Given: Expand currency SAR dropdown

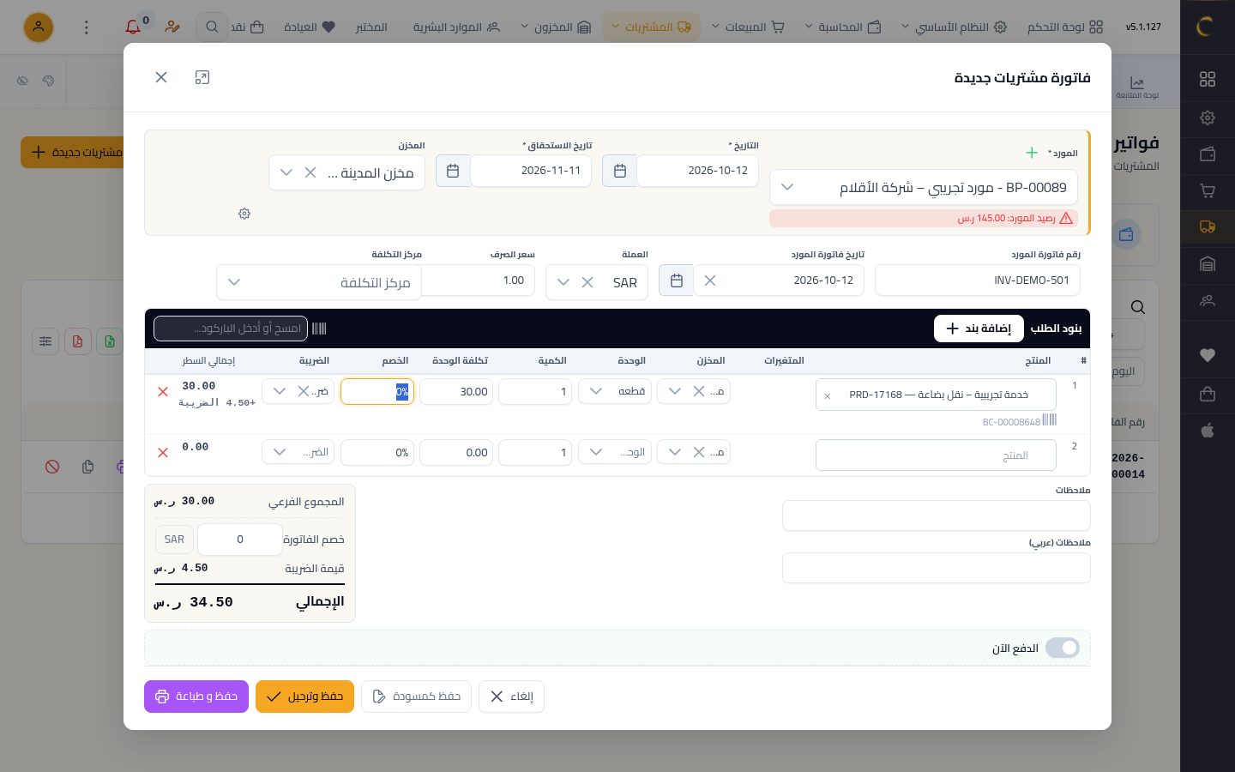Looking at the screenshot, I should click(563, 282).
